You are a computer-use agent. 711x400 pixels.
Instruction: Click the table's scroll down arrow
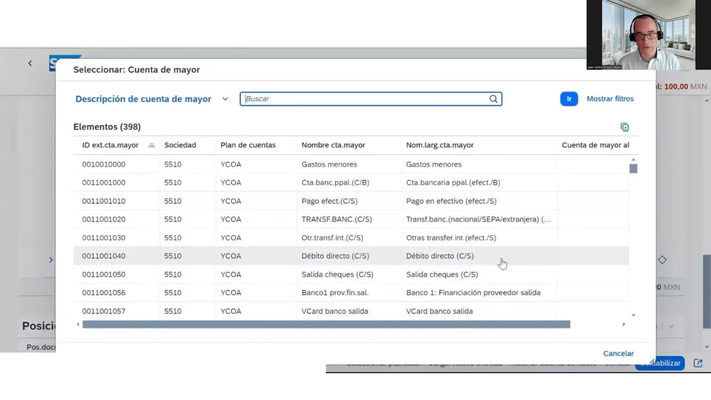[633, 316]
